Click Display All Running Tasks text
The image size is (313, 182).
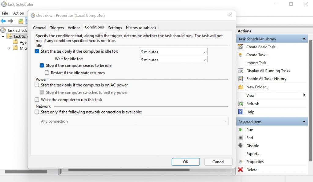point(268,71)
